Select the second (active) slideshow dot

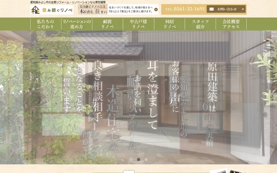click(138, 160)
